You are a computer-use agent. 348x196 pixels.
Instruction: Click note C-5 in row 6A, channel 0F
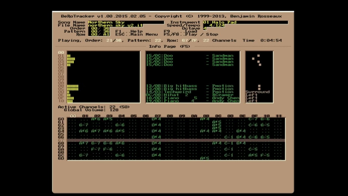click(x=253, y=149)
